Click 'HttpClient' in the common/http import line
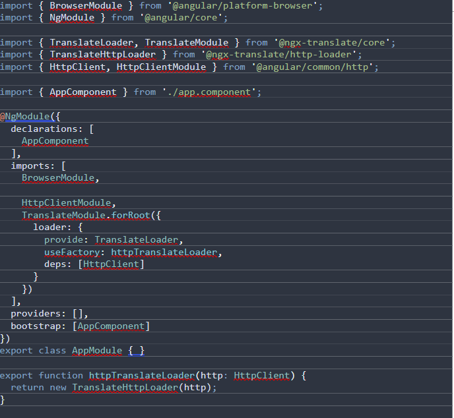The height and width of the screenshot is (418, 454). tap(78, 67)
